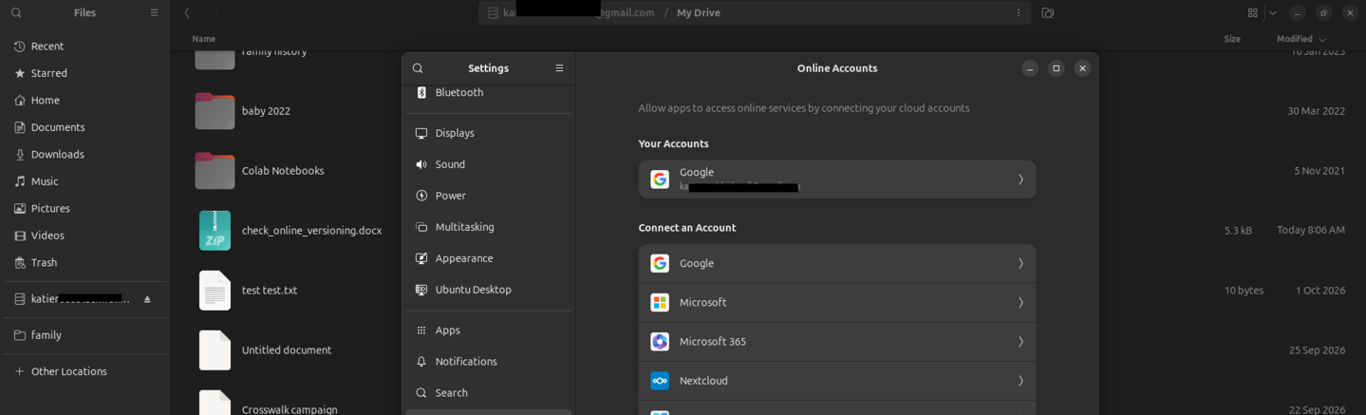Eject the mounted katie Google drive
The height and width of the screenshot is (415, 1366).
point(147,299)
